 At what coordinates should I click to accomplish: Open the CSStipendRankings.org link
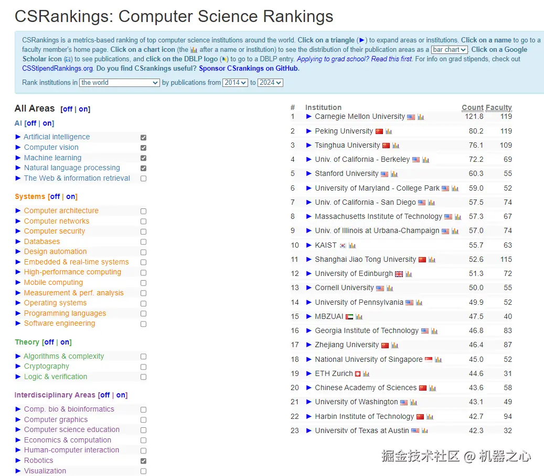[58, 69]
